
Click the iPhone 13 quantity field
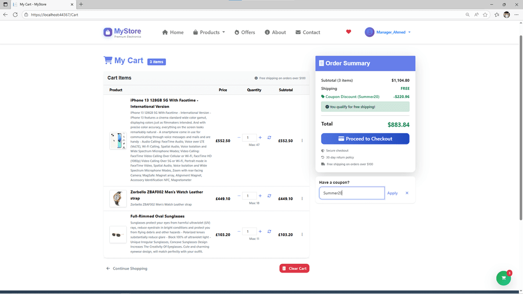tap(249, 137)
